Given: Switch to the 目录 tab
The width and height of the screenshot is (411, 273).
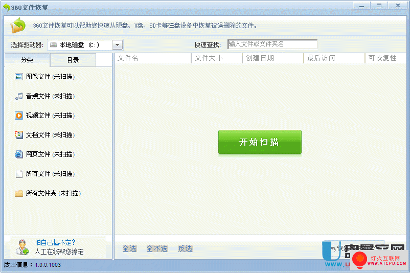Looking at the screenshot, I should pos(73,60).
